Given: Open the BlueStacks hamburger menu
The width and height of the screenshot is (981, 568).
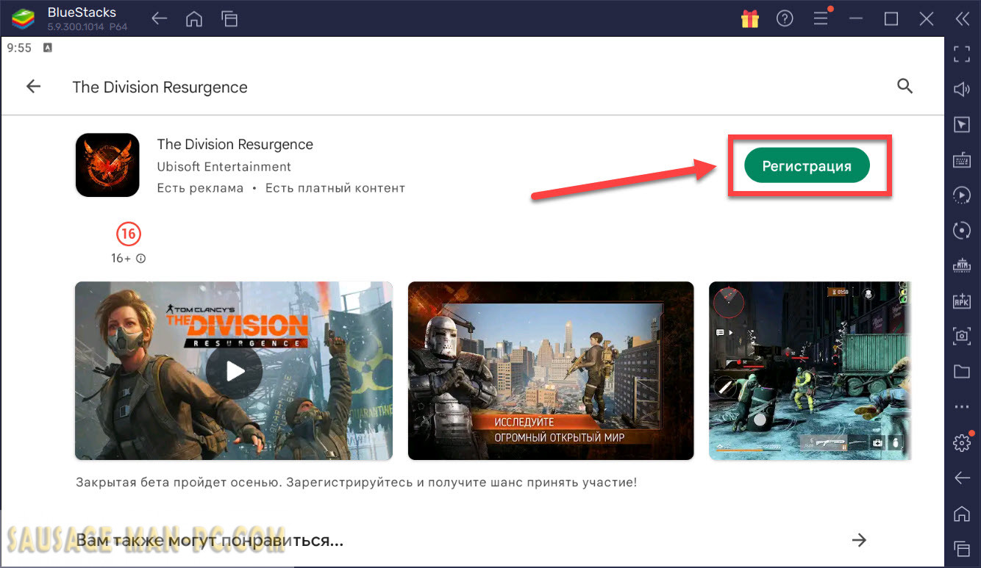Looking at the screenshot, I should [821, 19].
